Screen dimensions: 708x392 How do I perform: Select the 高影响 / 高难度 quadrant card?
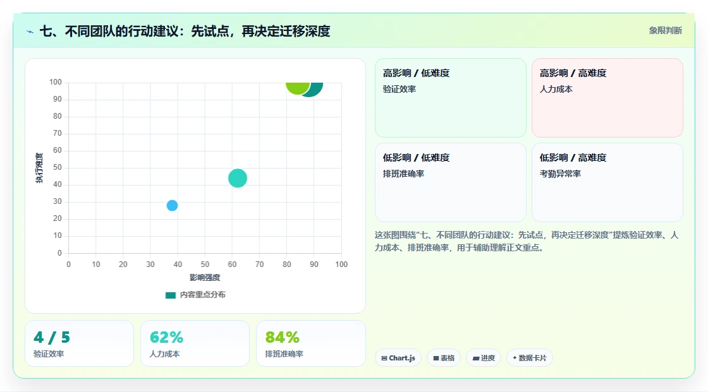click(607, 98)
